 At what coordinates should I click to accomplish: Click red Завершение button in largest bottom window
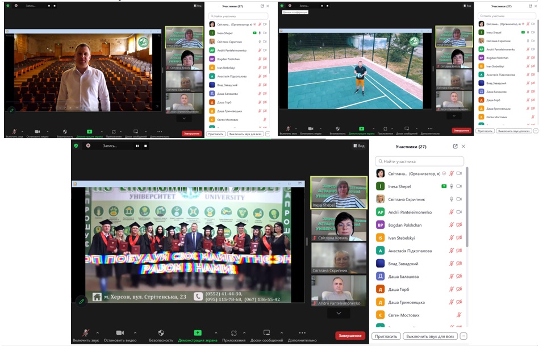coord(350,335)
